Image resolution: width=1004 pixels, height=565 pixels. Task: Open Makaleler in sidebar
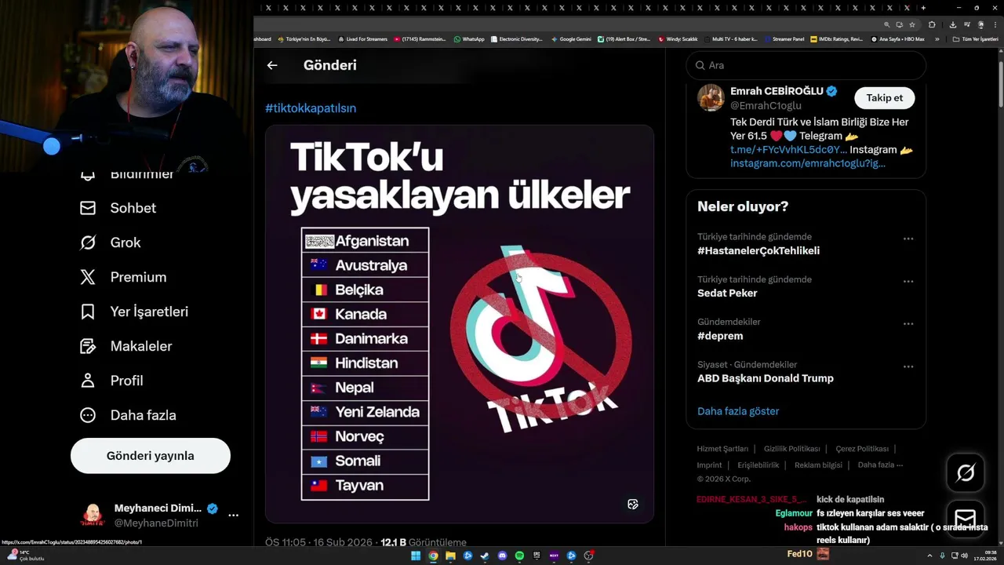[x=125, y=346]
